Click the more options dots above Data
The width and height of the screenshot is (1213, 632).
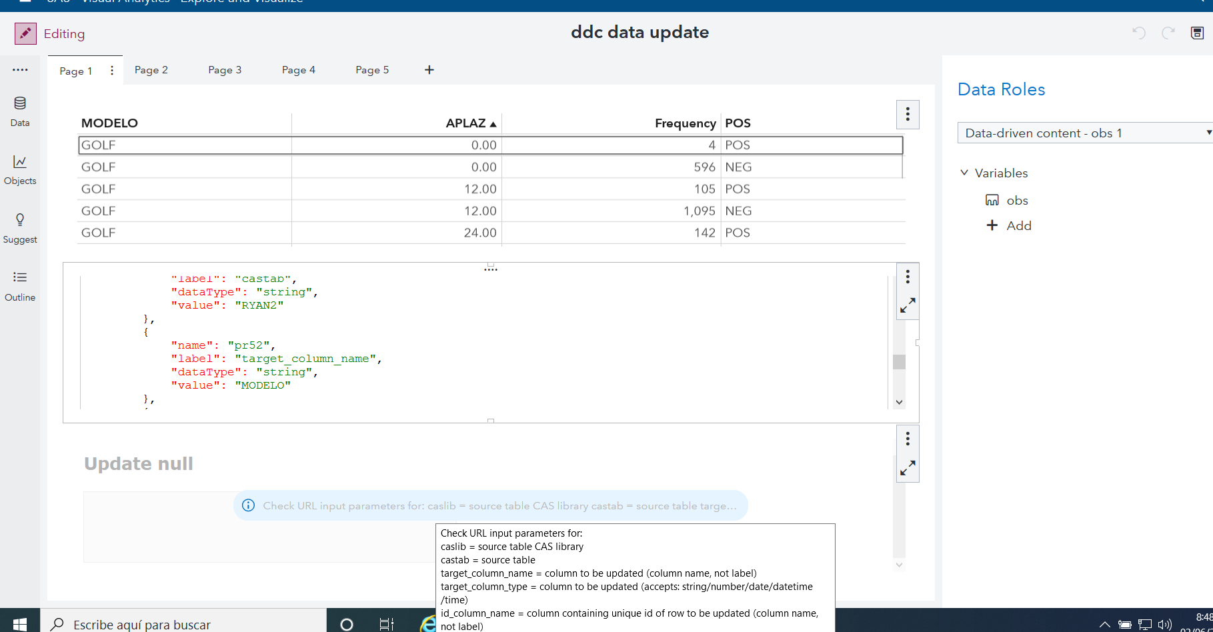tap(20, 69)
